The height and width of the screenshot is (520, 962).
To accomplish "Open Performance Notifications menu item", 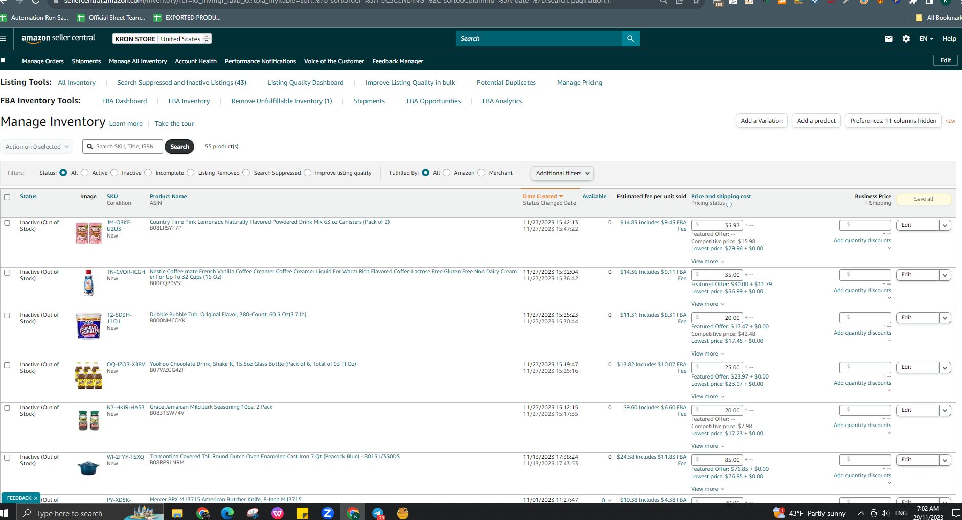I will click(x=260, y=61).
